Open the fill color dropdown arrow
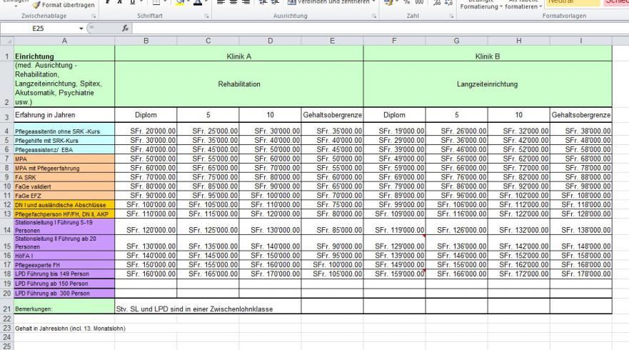Image resolution: width=629 pixels, height=350 pixels. pyautogui.click(x=188, y=2)
